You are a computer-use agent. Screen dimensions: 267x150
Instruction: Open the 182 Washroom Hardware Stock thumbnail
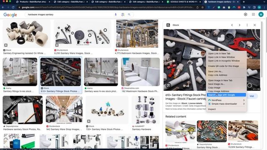pyautogui.click(x=140, y=72)
